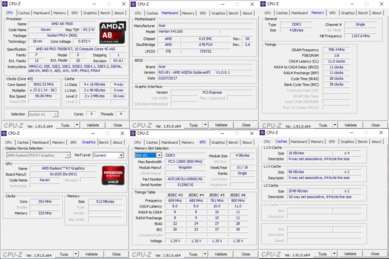
Task: Select the Memory tab in the Graphics-tab window
Action: 58,142
